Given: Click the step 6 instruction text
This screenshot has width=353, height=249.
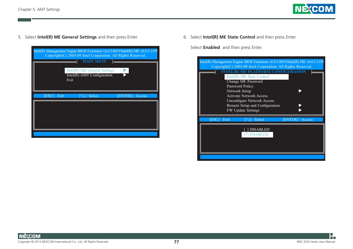Looking at the screenshot, I should (243, 37).
